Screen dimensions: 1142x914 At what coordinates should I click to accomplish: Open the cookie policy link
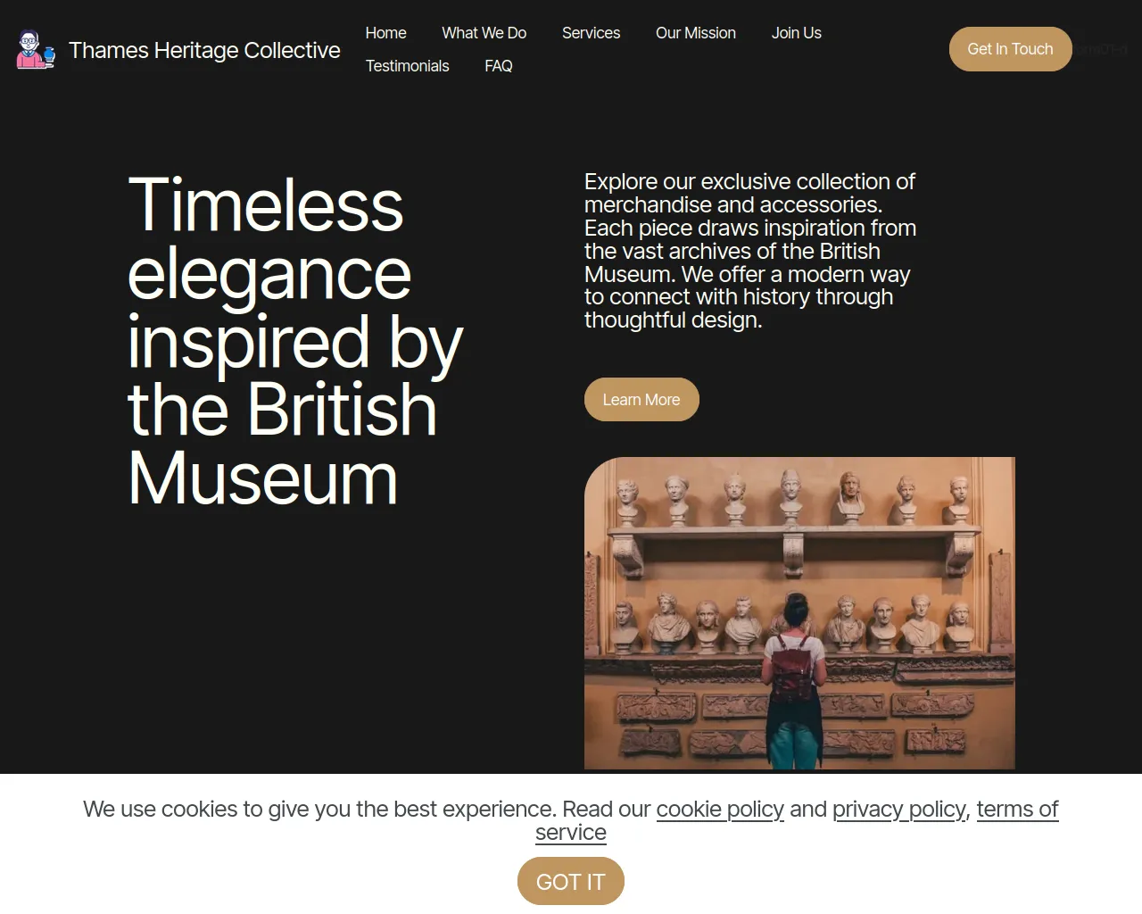pyautogui.click(x=720, y=809)
